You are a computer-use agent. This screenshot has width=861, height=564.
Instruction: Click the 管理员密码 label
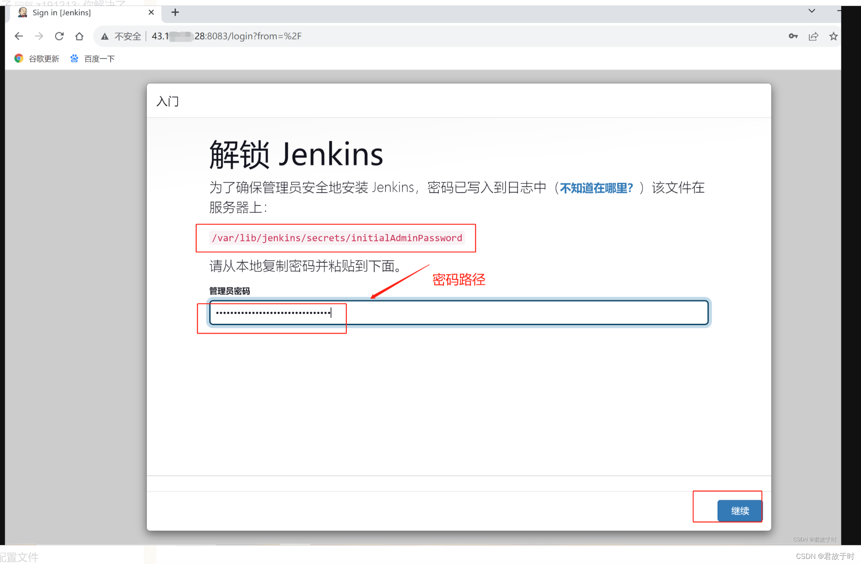pos(229,291)
